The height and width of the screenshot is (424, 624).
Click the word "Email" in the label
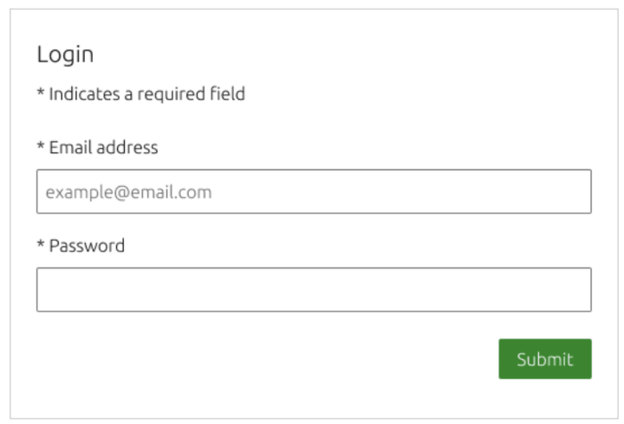click(x=70, y=147)
